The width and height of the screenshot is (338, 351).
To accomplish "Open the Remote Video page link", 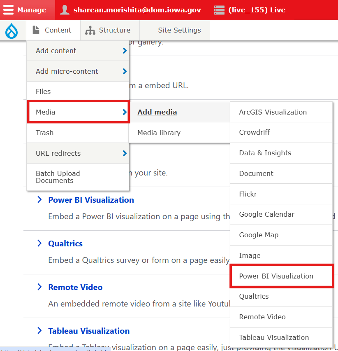I will coord(76,287).
